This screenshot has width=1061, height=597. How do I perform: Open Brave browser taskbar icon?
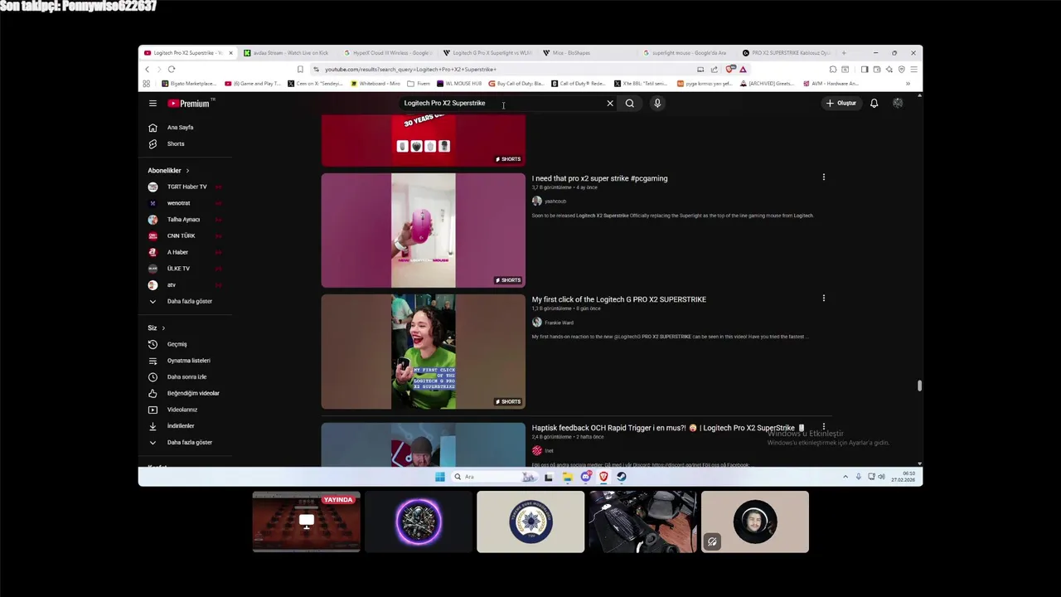[x=603, y=477]
